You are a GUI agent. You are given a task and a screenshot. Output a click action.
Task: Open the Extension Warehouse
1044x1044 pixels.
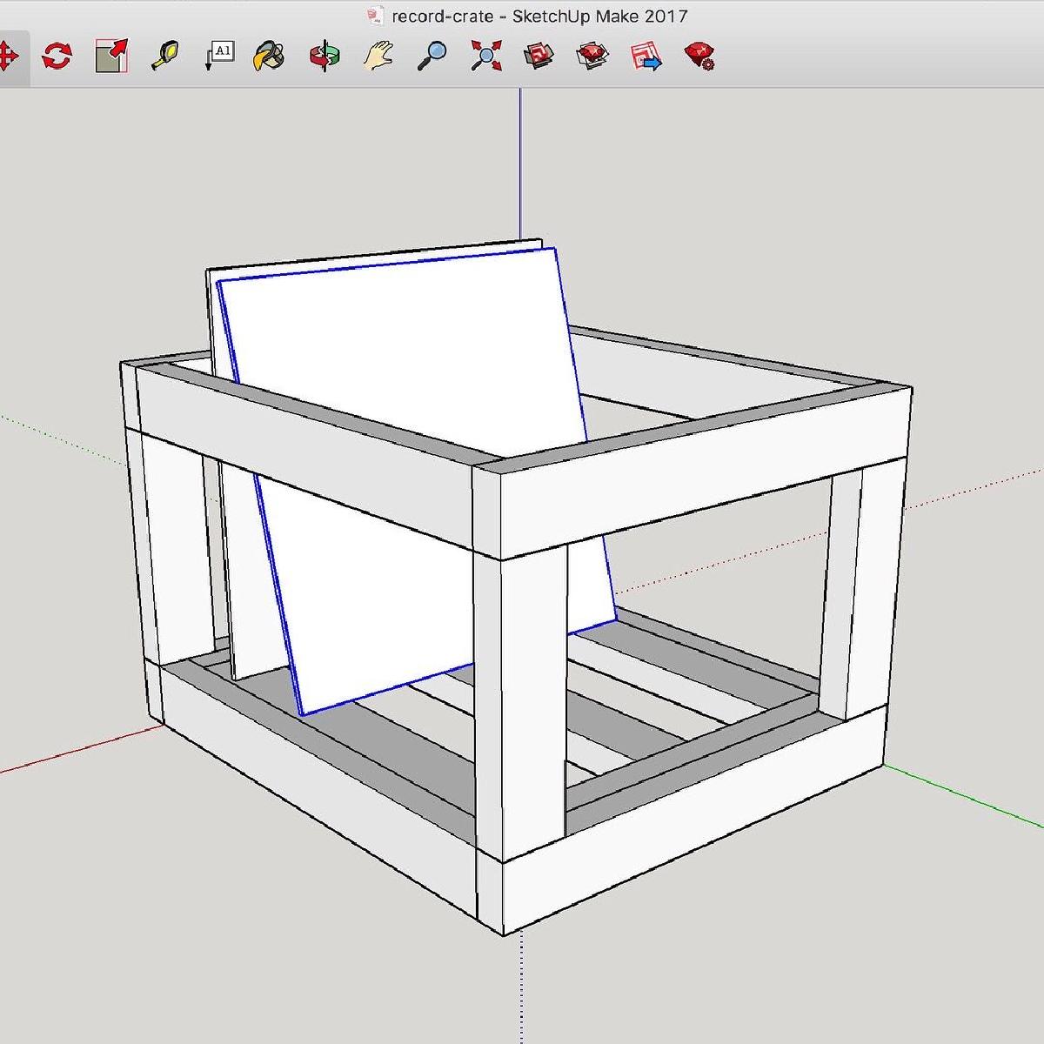tap(592, 56)
